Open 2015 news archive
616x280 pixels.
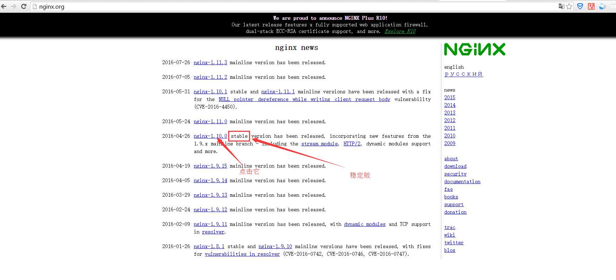point(450,97)
